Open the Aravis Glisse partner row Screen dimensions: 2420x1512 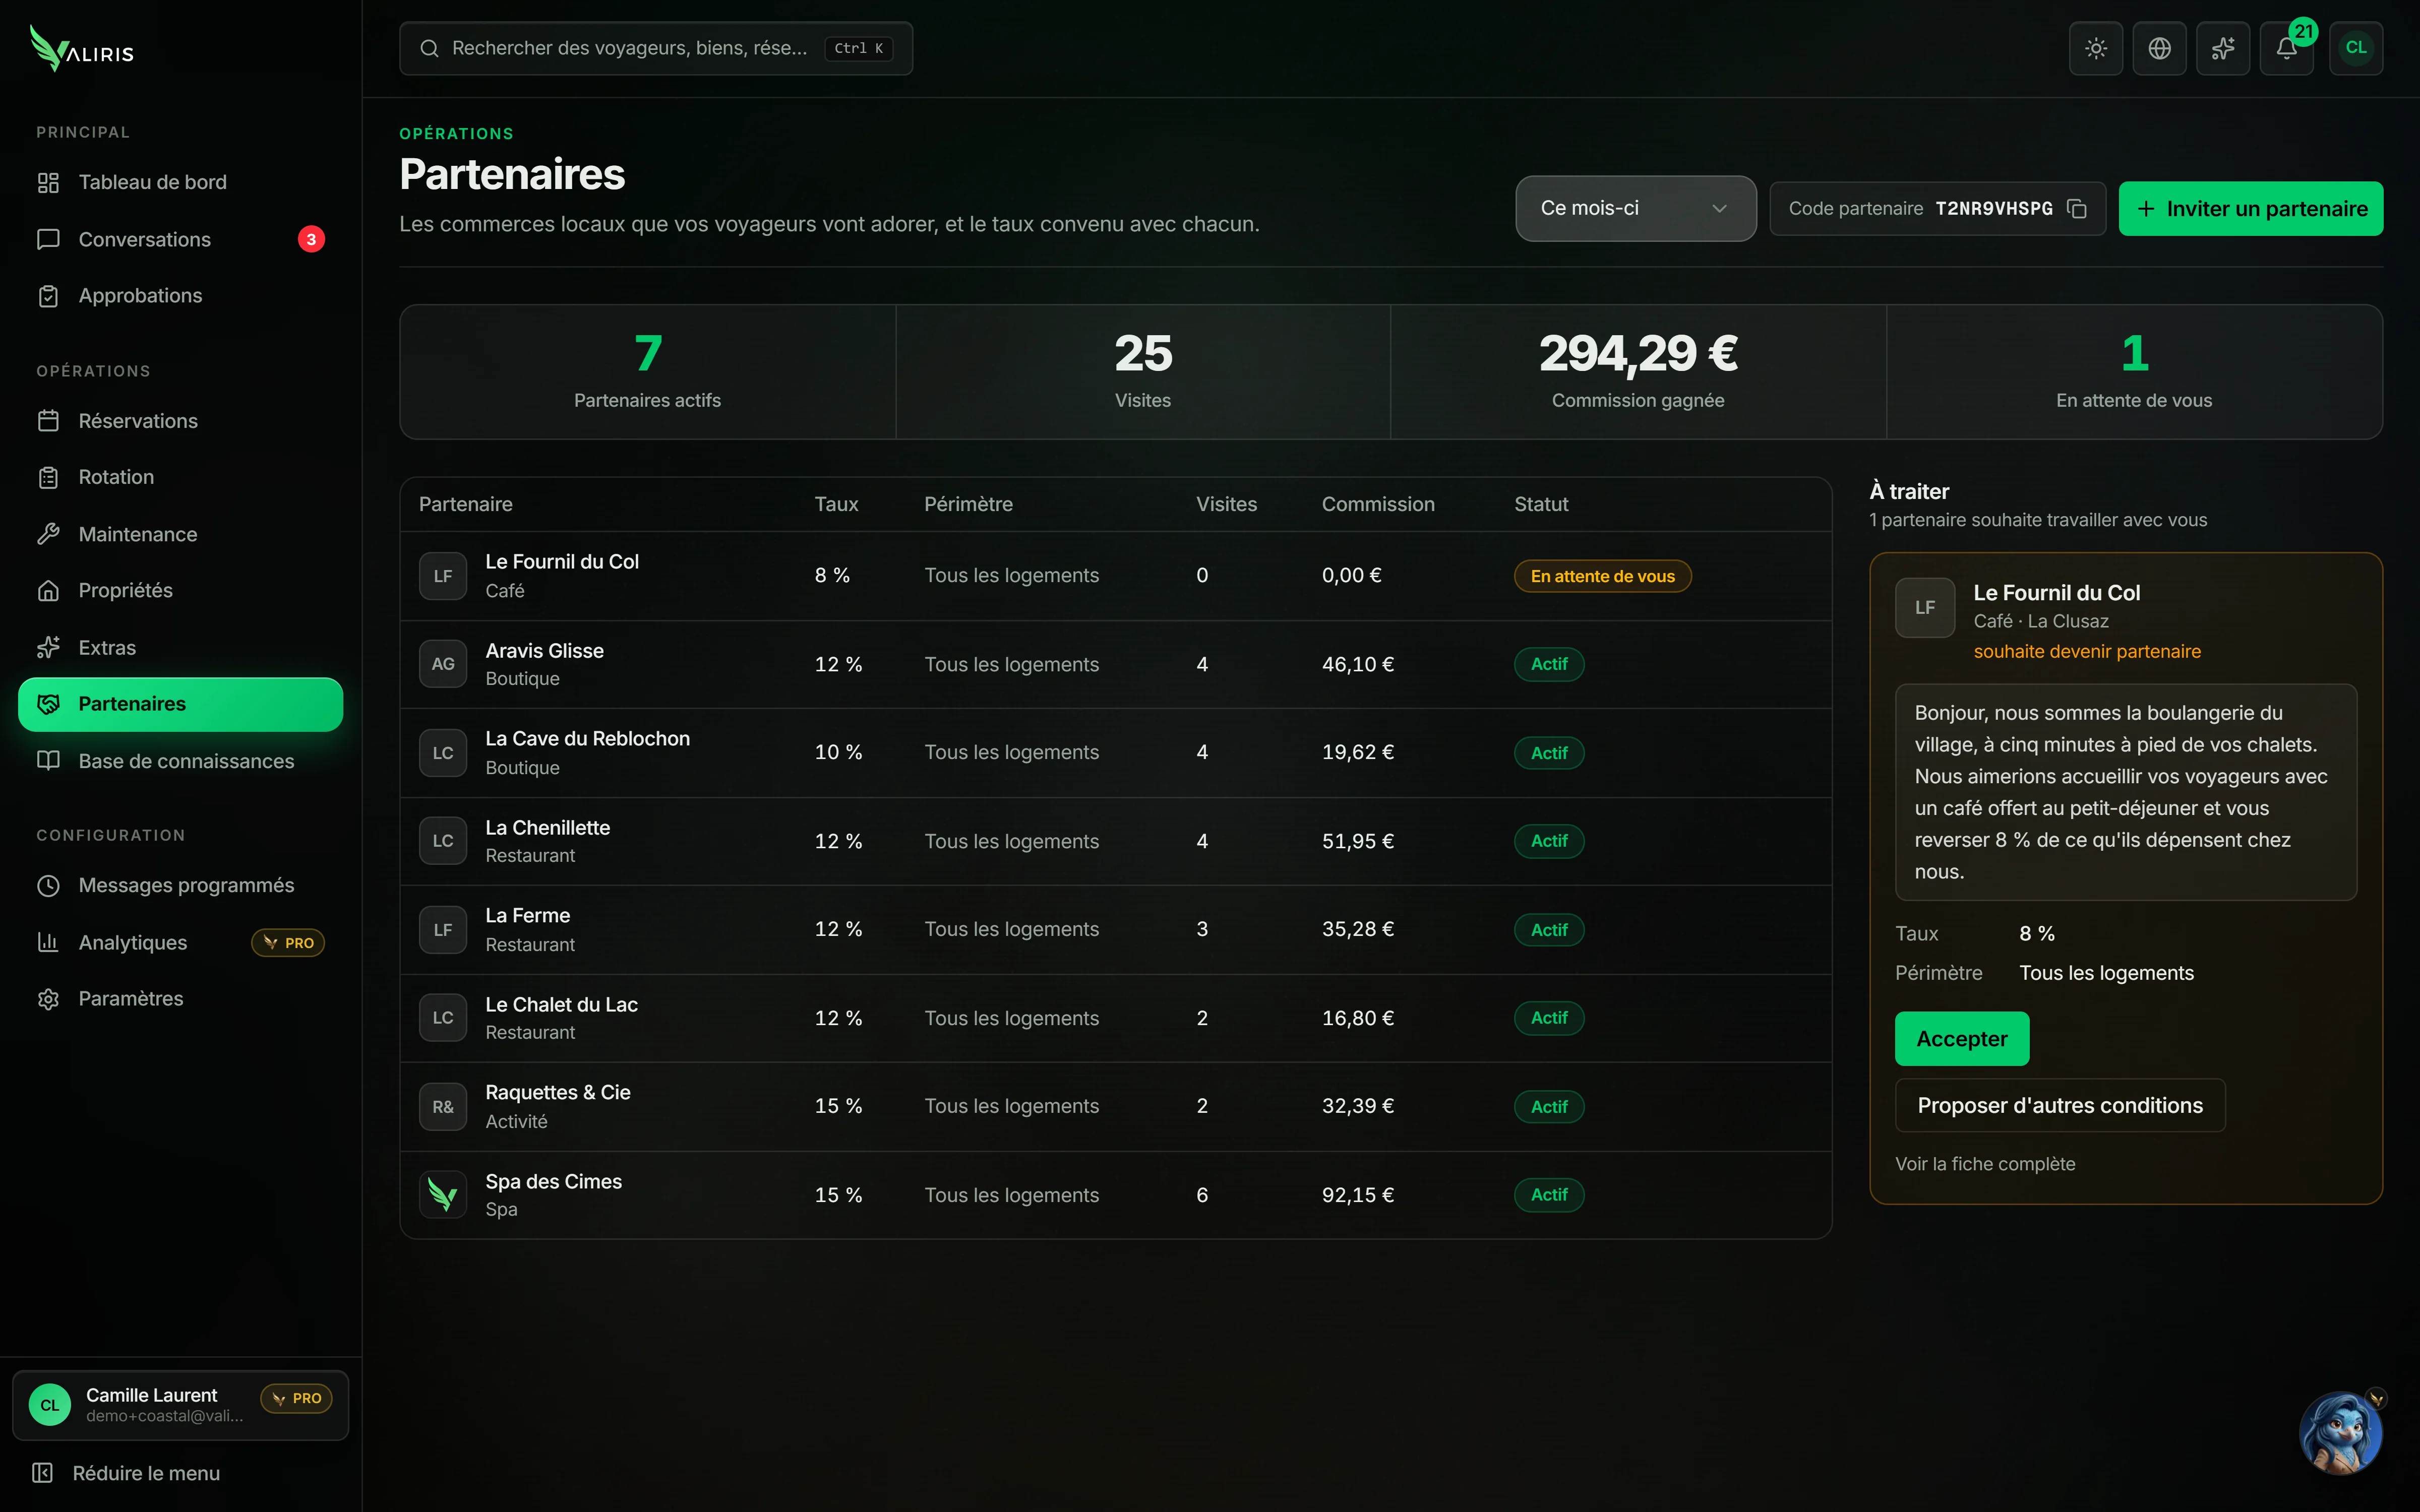click(x=1115, y=665)
